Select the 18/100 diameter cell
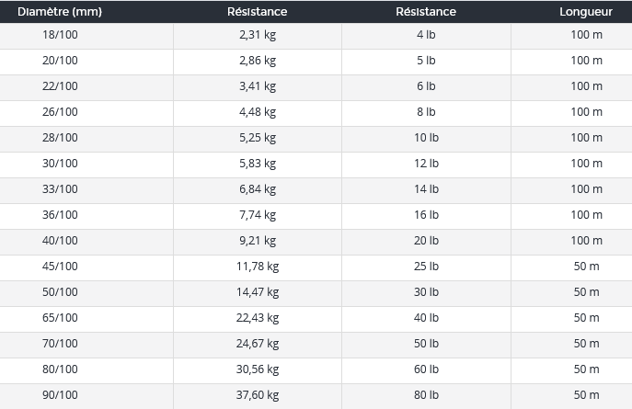Screen dimensions: 632x409 point(61,35)
